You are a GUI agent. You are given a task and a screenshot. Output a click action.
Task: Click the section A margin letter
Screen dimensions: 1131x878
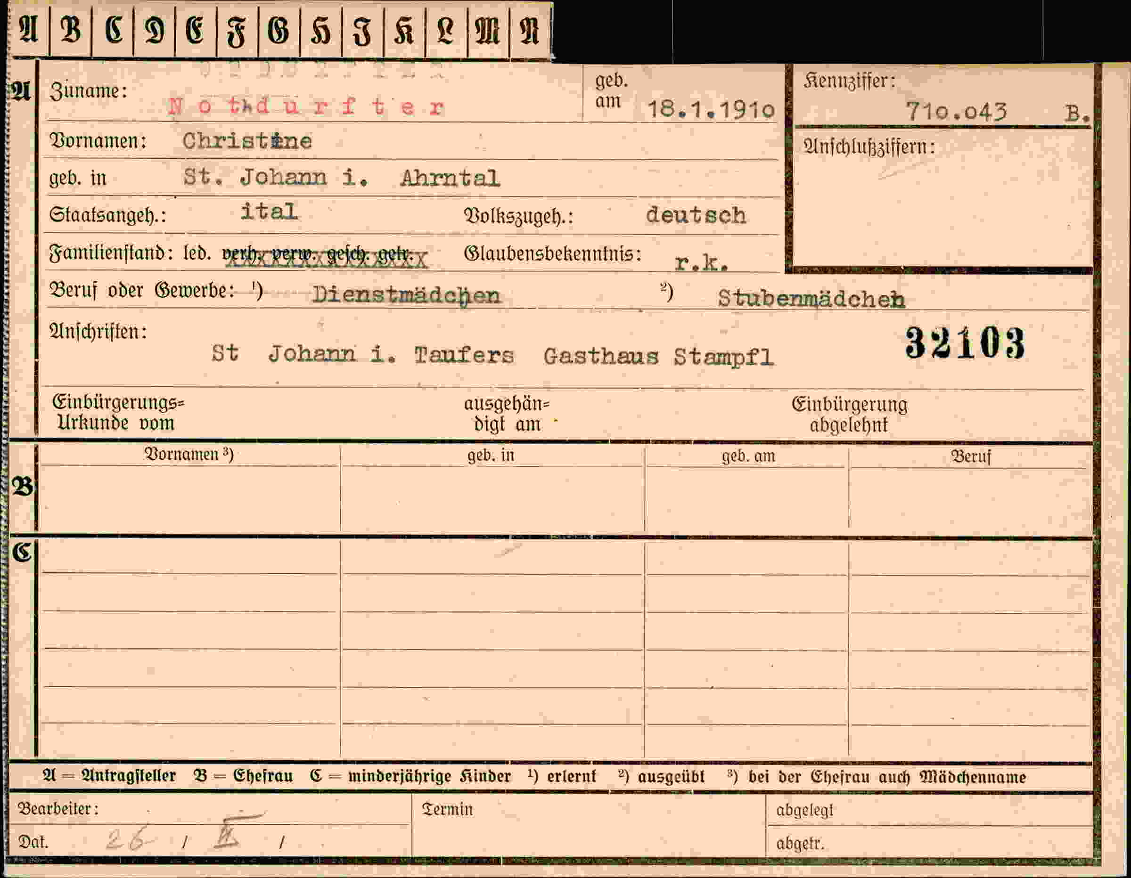[21, 91]
